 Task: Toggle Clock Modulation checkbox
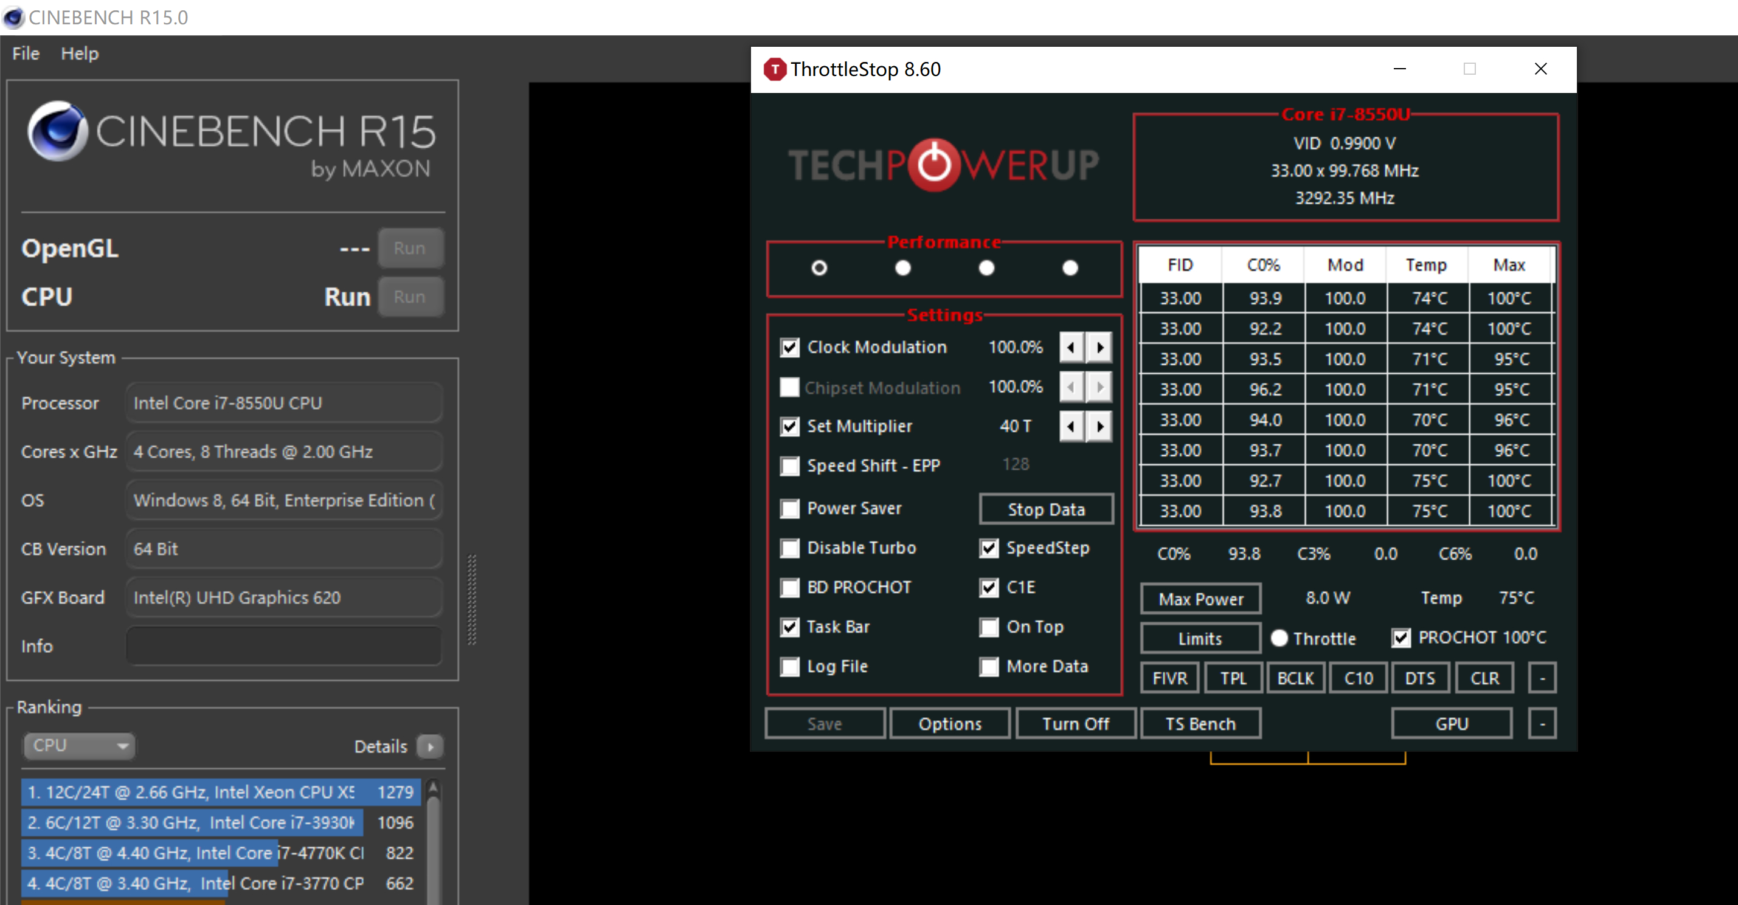789,347
